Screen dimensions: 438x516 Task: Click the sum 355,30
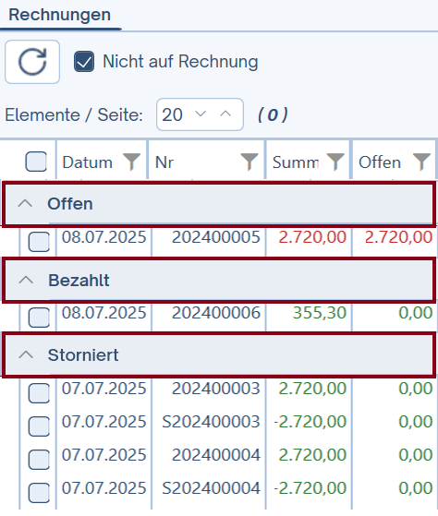point(320,313)
